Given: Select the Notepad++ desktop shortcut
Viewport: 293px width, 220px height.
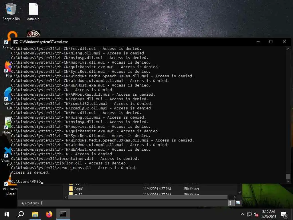Looking at the screenshot, I should point(7,125).
